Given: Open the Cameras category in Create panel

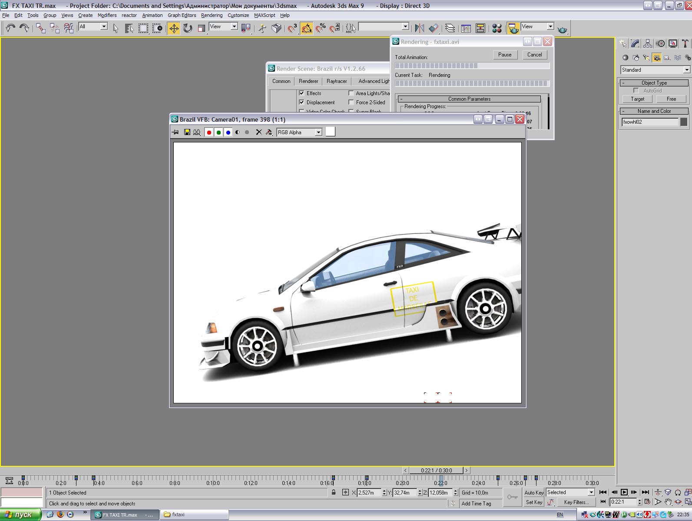Looking at the screenshot, I should [656, 58].
